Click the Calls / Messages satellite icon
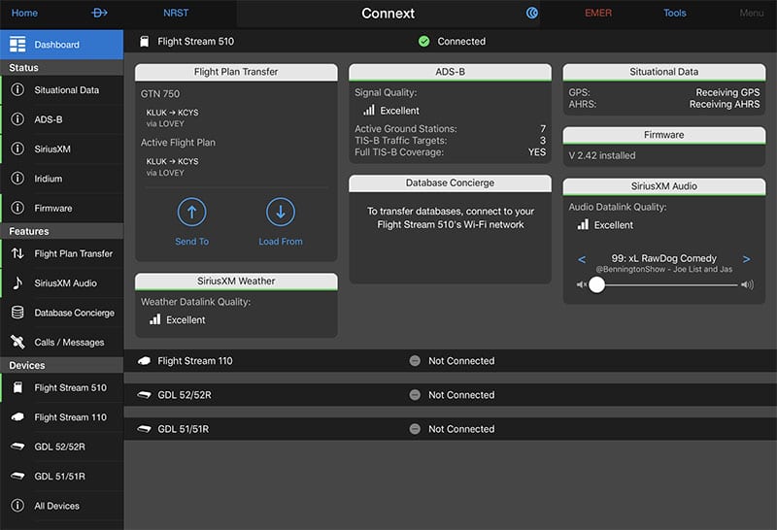Image resolution: width=777 pixels, height=530 pixels. 17,342
